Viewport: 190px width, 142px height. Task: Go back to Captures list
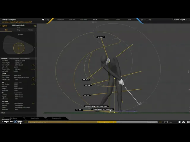click(4, 26)
